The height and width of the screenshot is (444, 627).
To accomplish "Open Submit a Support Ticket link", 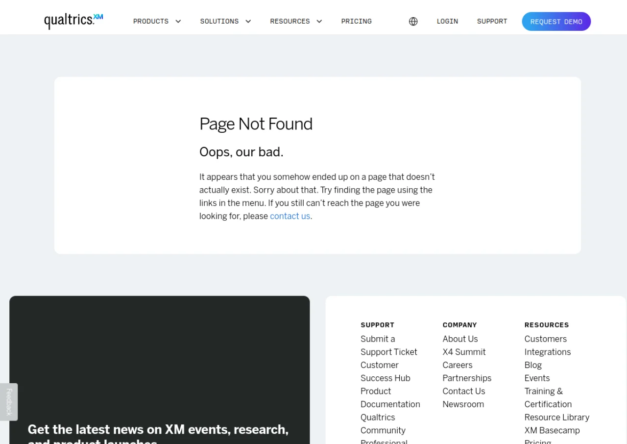I will [389, 345].
